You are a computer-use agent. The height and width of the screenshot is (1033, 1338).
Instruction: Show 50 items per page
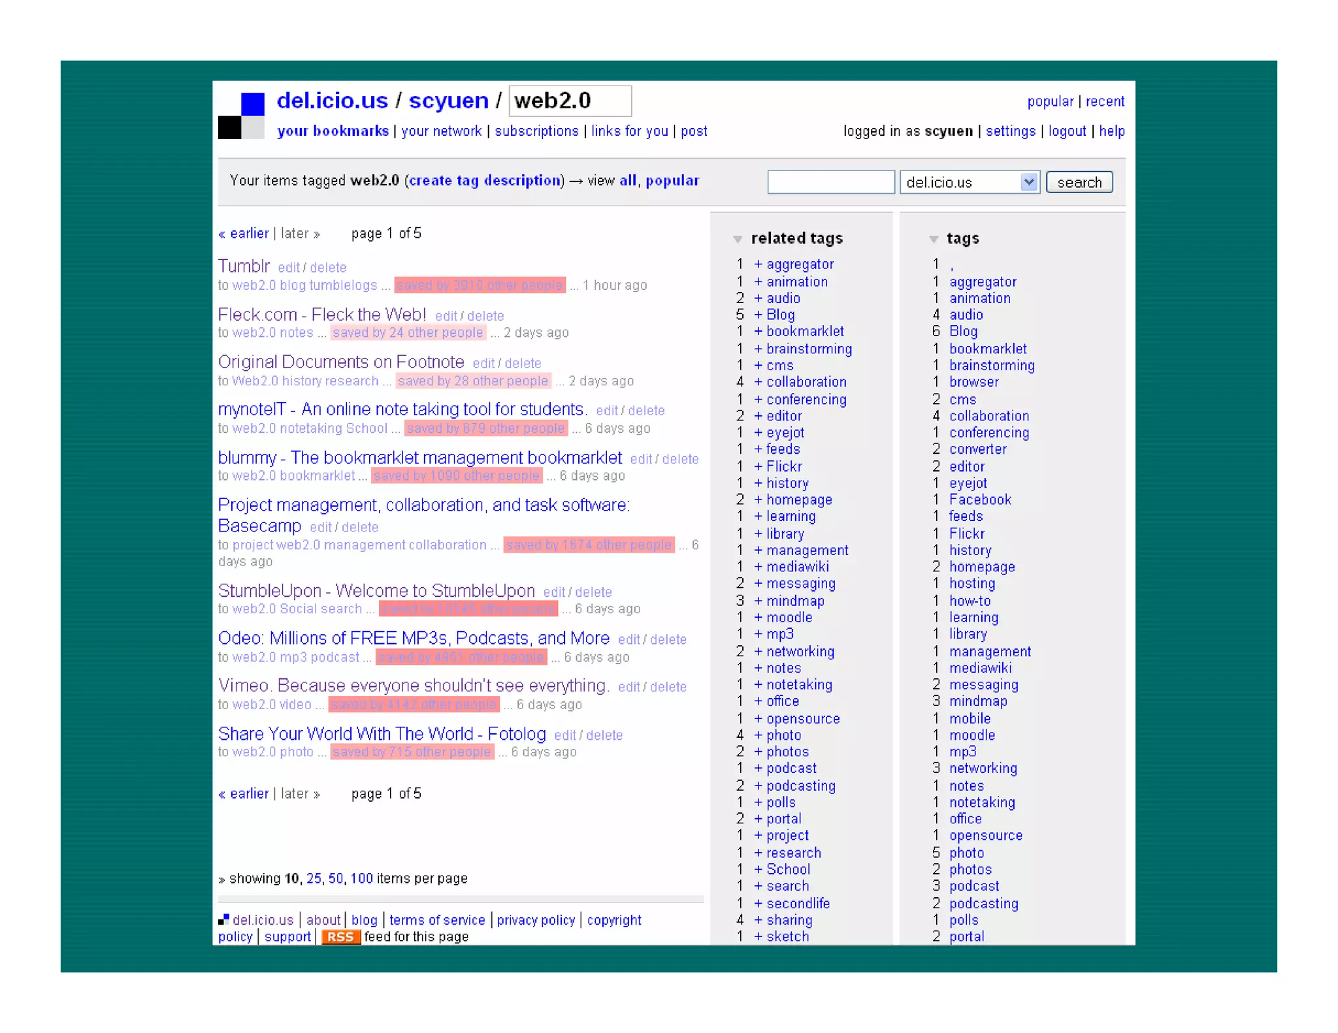point(335,878)
